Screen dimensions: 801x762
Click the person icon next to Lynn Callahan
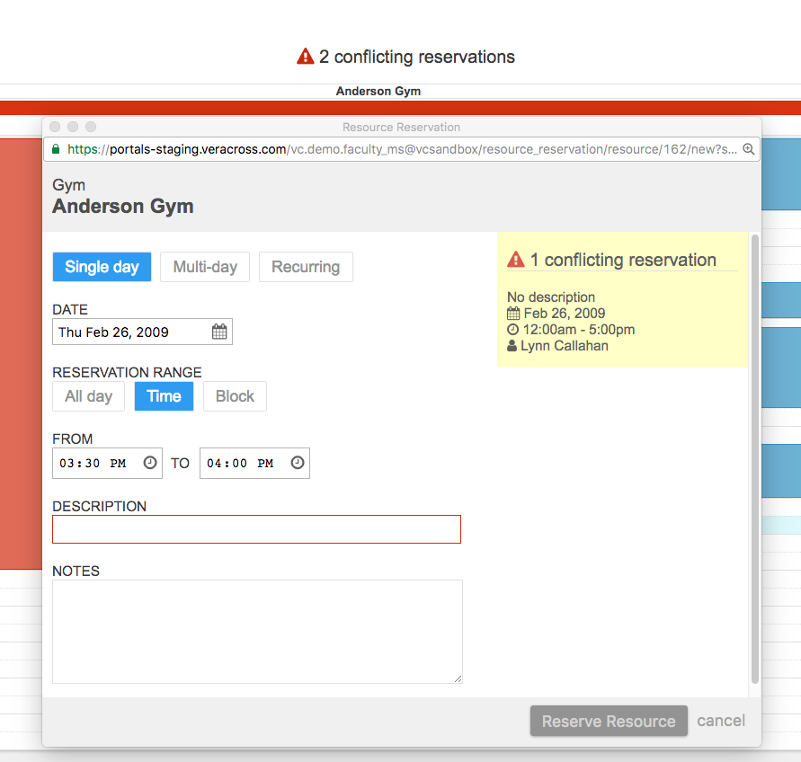pyautogui.click(x=512, y=346)
